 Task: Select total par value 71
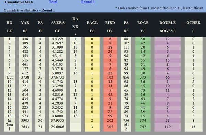[40, 127]
